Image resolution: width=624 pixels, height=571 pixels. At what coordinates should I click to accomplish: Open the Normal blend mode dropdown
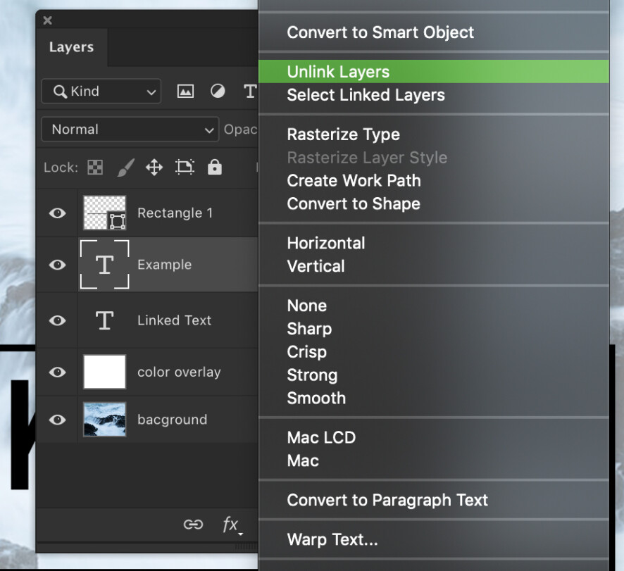pyautogui.click(x=130, y=130)
